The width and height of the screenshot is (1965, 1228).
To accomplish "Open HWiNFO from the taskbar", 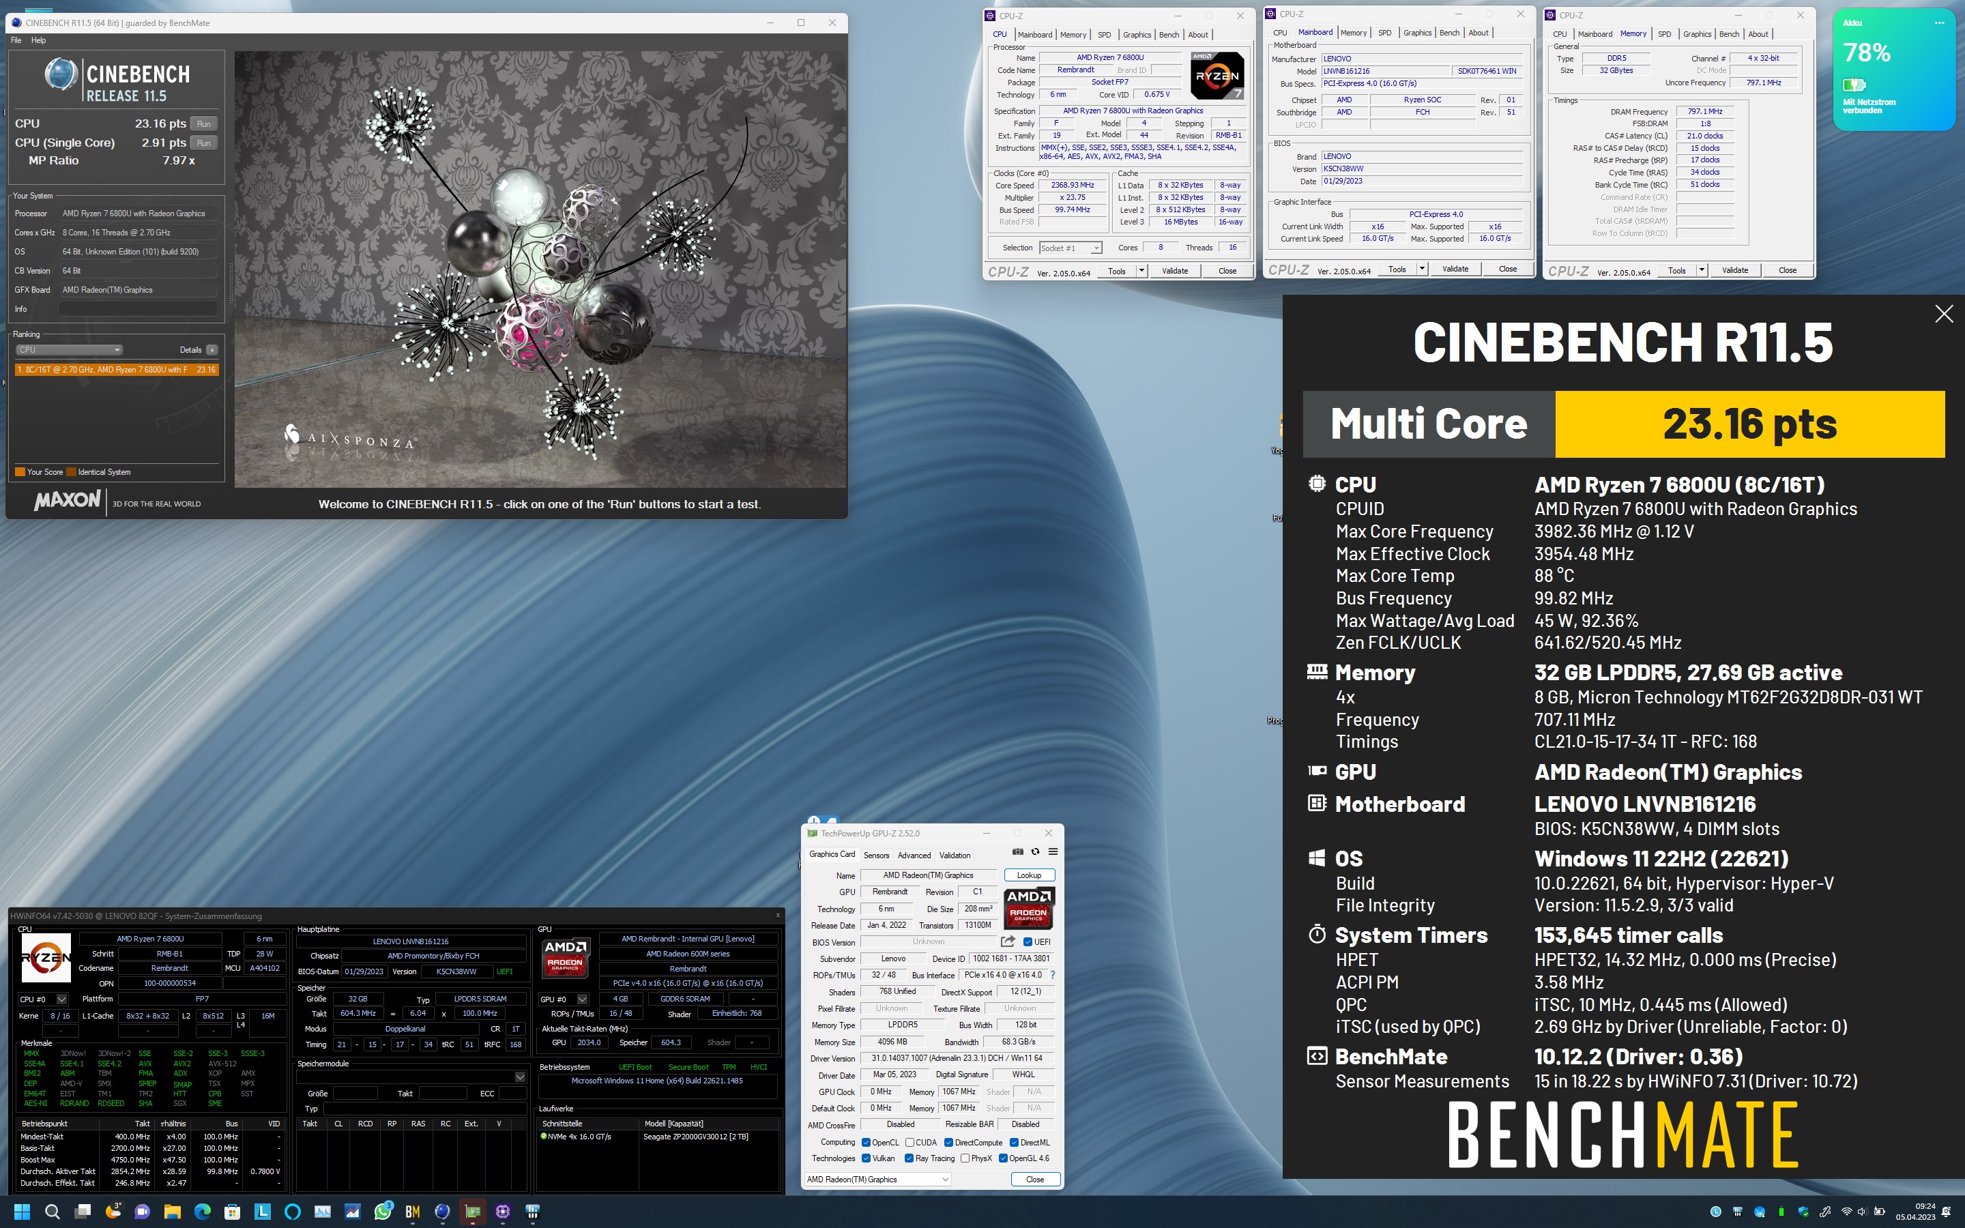I will click(x=533, y=1212).
